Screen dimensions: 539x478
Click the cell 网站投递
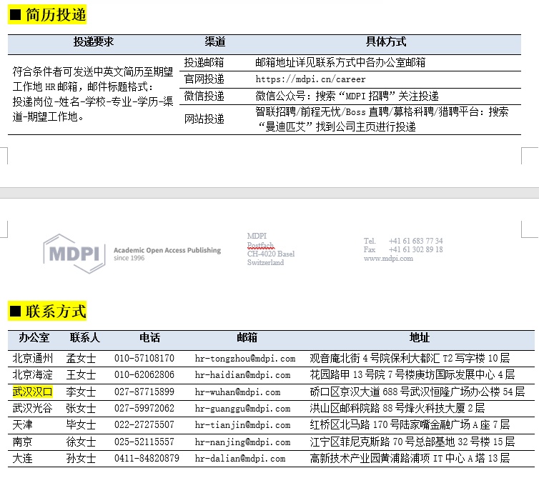point(204,119)
